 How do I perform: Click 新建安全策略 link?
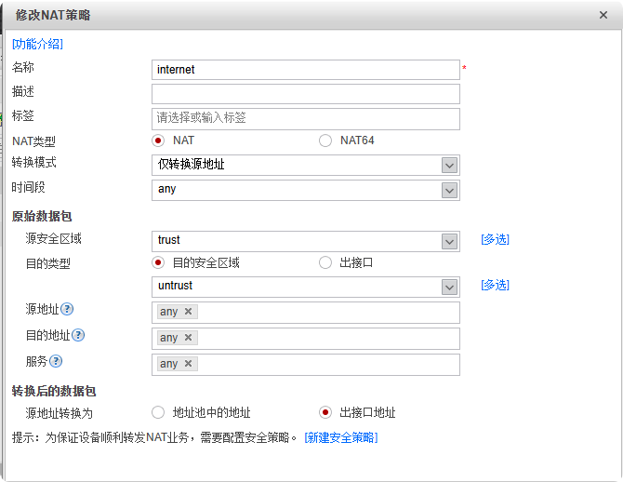pos(340,437)
